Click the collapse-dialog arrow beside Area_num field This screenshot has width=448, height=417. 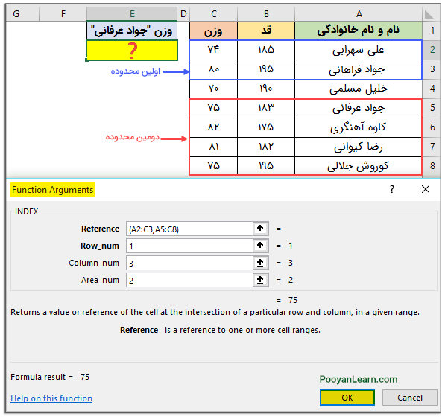pos(260,280)
